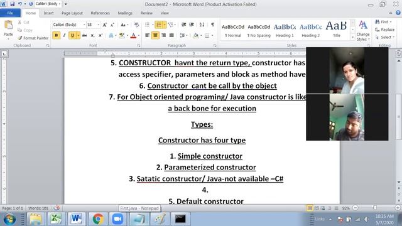Grow font size with the large A icon
The width and height of the screenshot is (402, 226).
(x=104, y=25)
